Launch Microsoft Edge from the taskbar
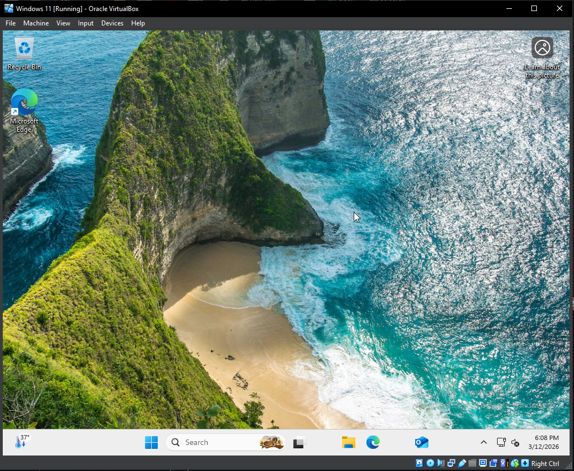 coord(373,442)
